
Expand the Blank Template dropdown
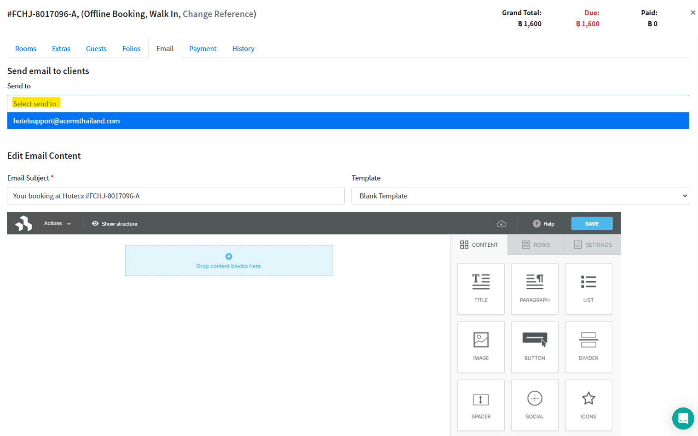(520, 196)
